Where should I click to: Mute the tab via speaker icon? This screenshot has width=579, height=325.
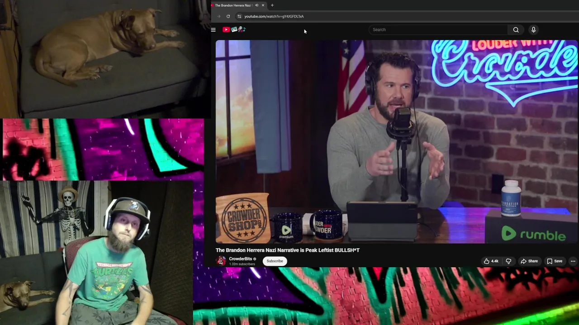pos(256,5)
